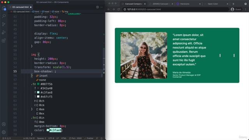Click the Prettier status bar item

tap(89, 138)
